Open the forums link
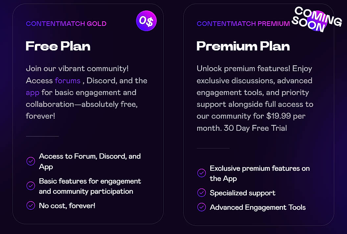The image size is (347, 234). (x=68, y=80)
